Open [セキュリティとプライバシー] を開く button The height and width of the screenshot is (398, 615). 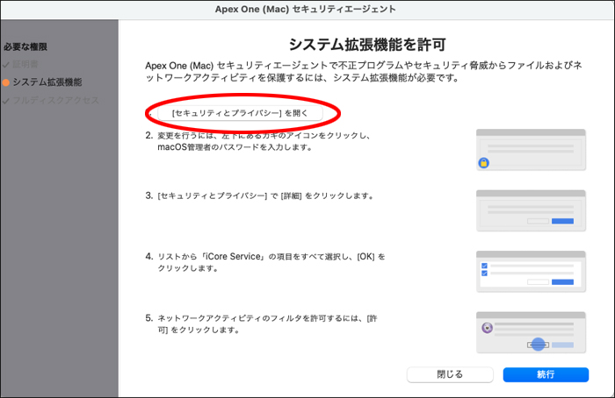point(240,114)
